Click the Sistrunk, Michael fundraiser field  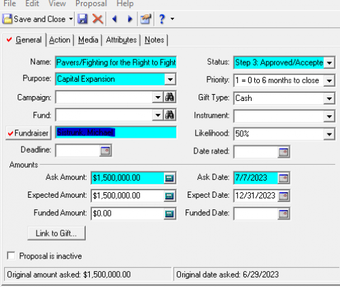(116, 132)
